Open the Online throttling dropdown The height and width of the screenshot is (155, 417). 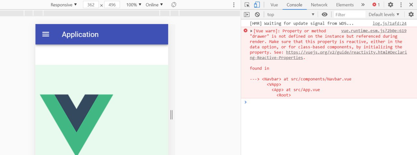tap(154, 5)
